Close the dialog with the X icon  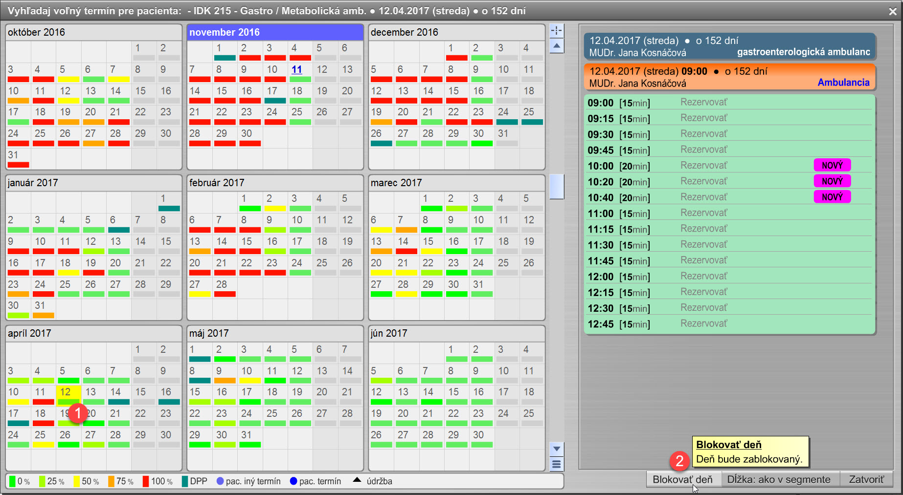tap(893, 11)
